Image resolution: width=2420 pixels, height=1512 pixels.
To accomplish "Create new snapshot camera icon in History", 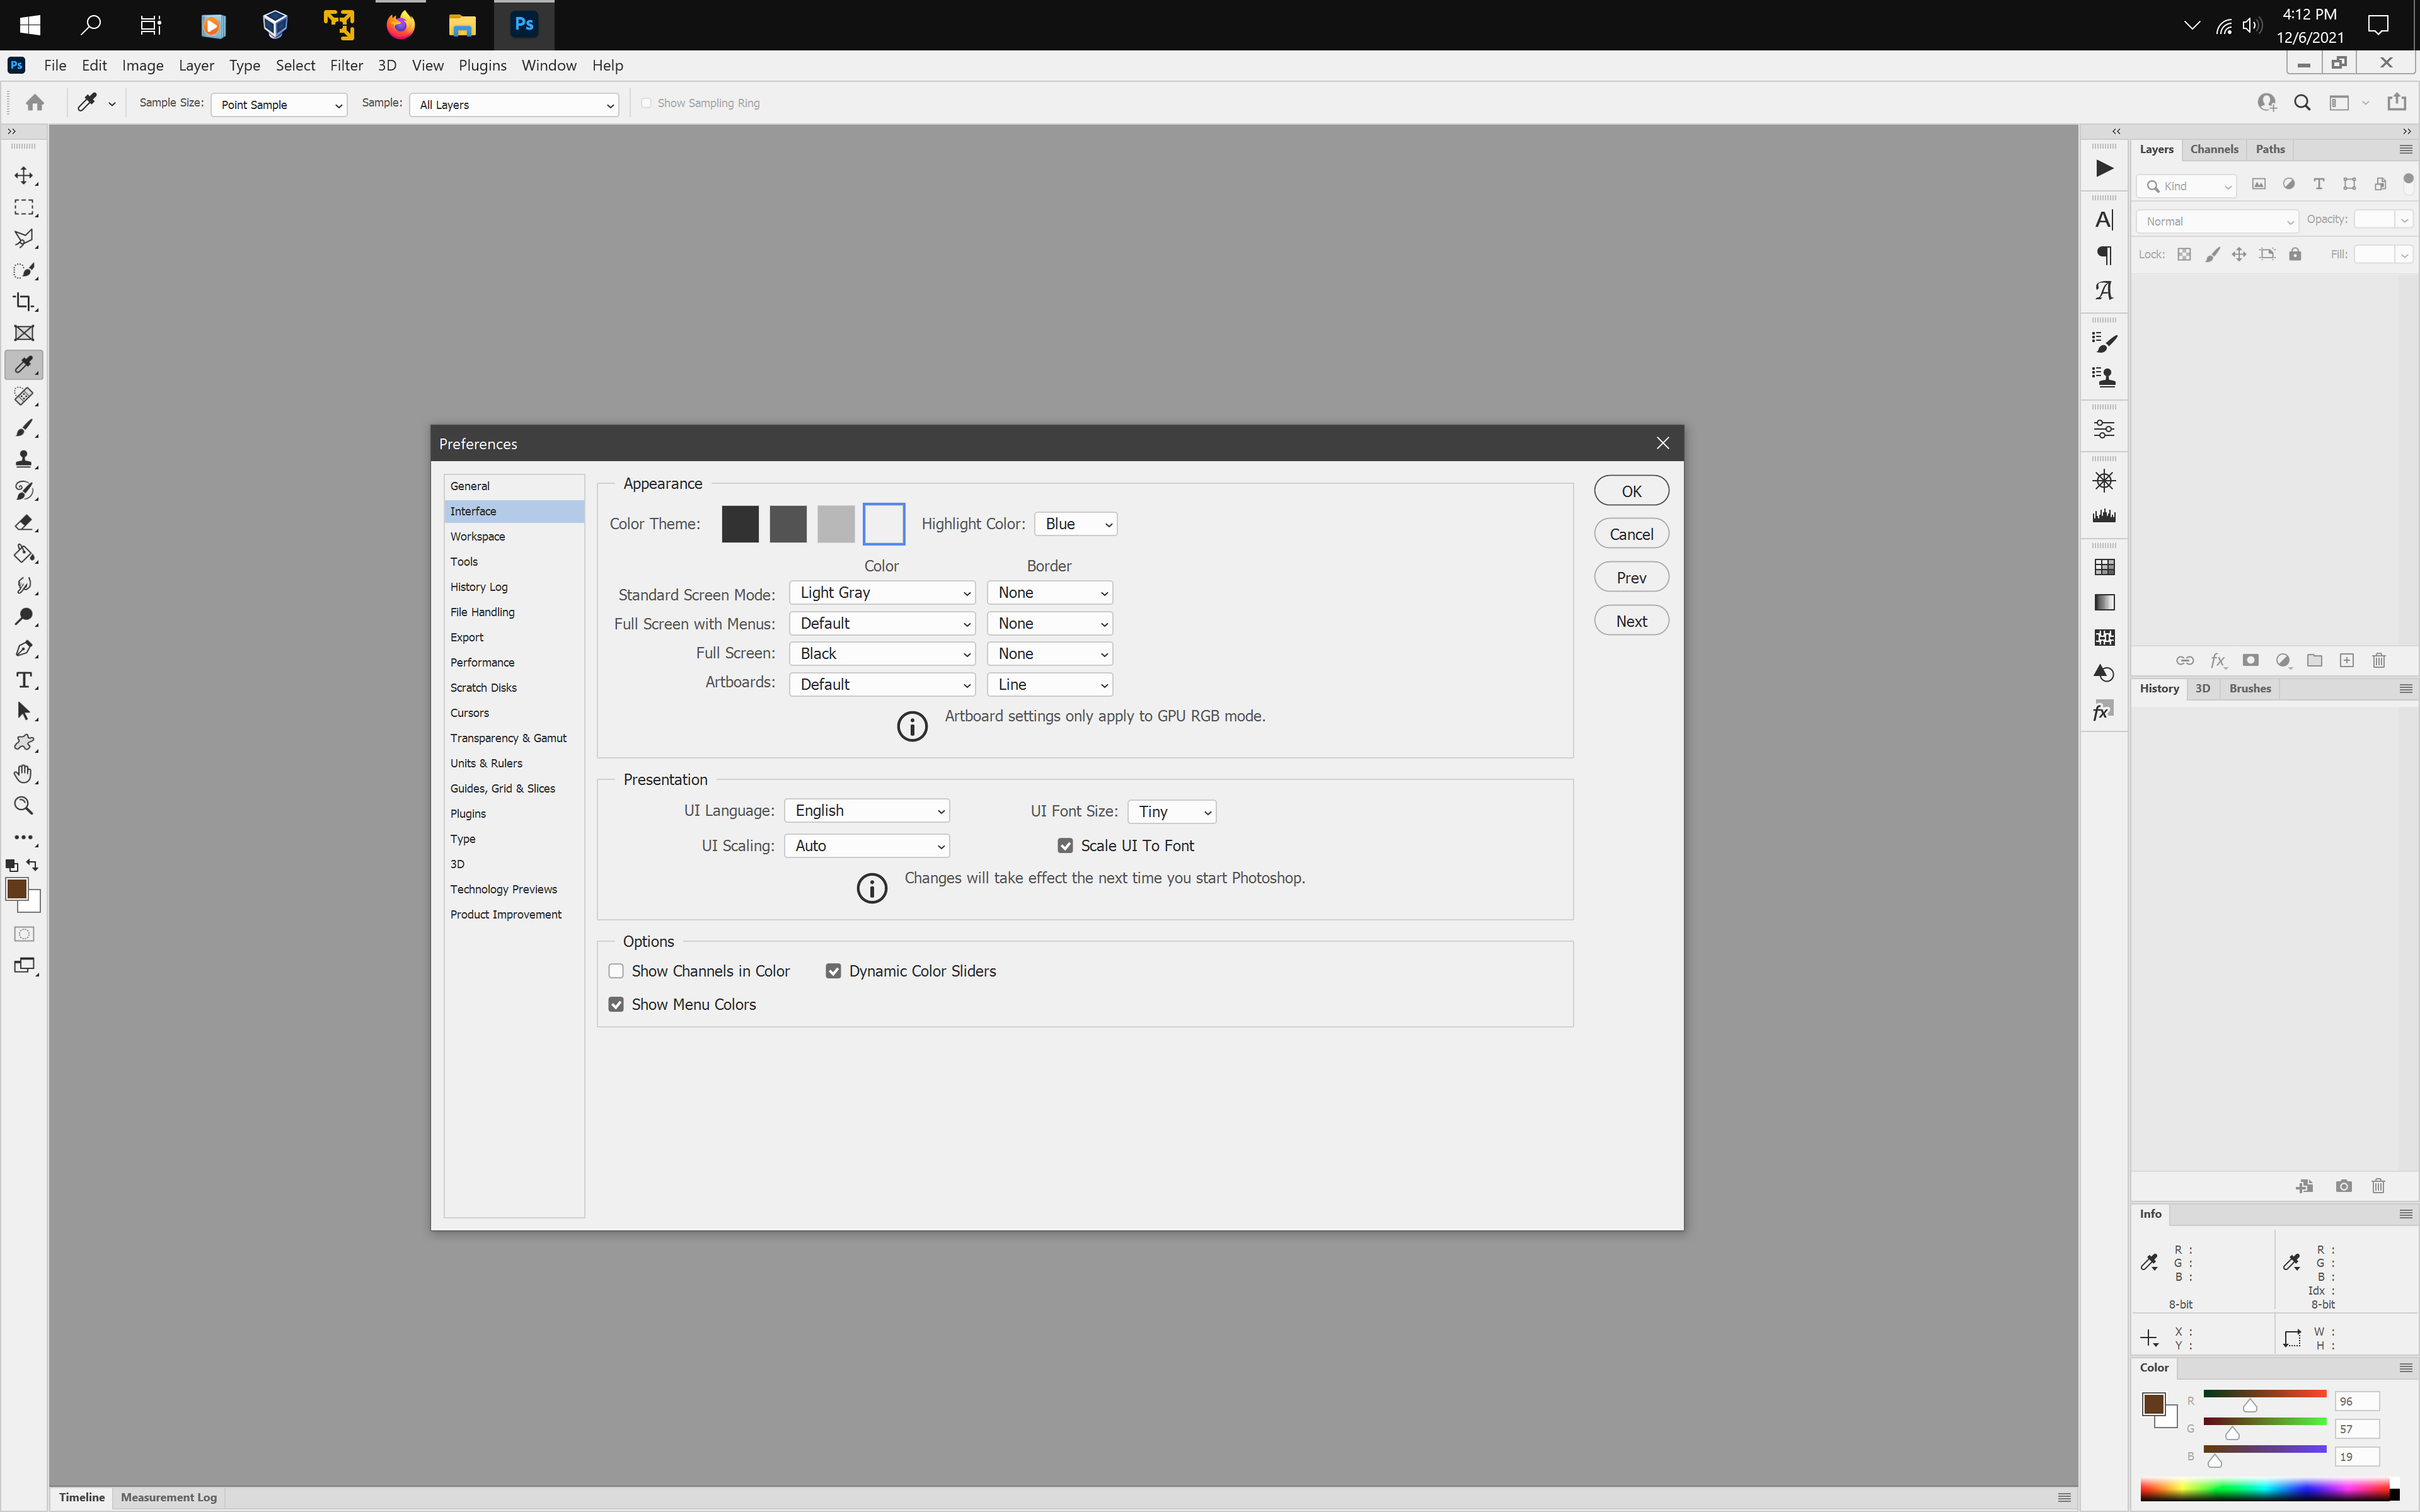I will [x=2343, y=1186].
